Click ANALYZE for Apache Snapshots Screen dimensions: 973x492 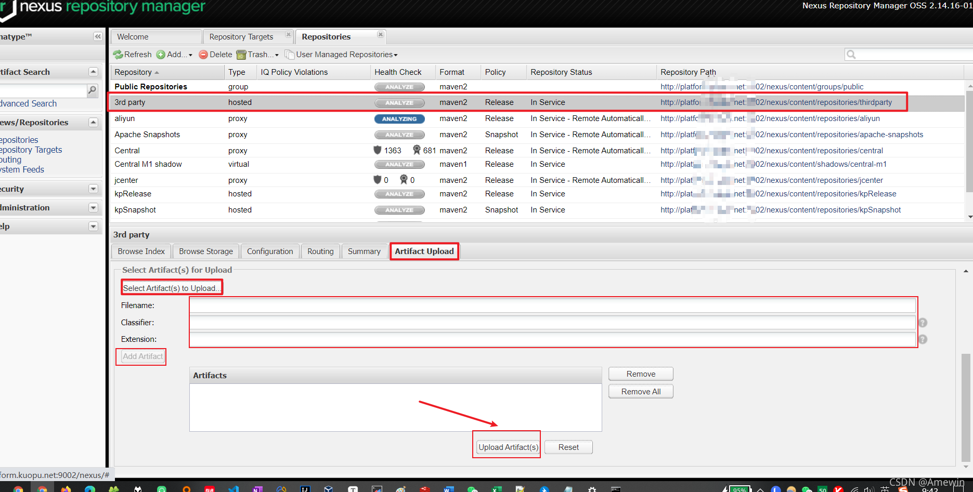[399, 135]
